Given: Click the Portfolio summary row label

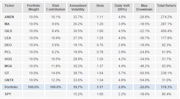Looking at the screenshot, I should click(x=12, y=87).
